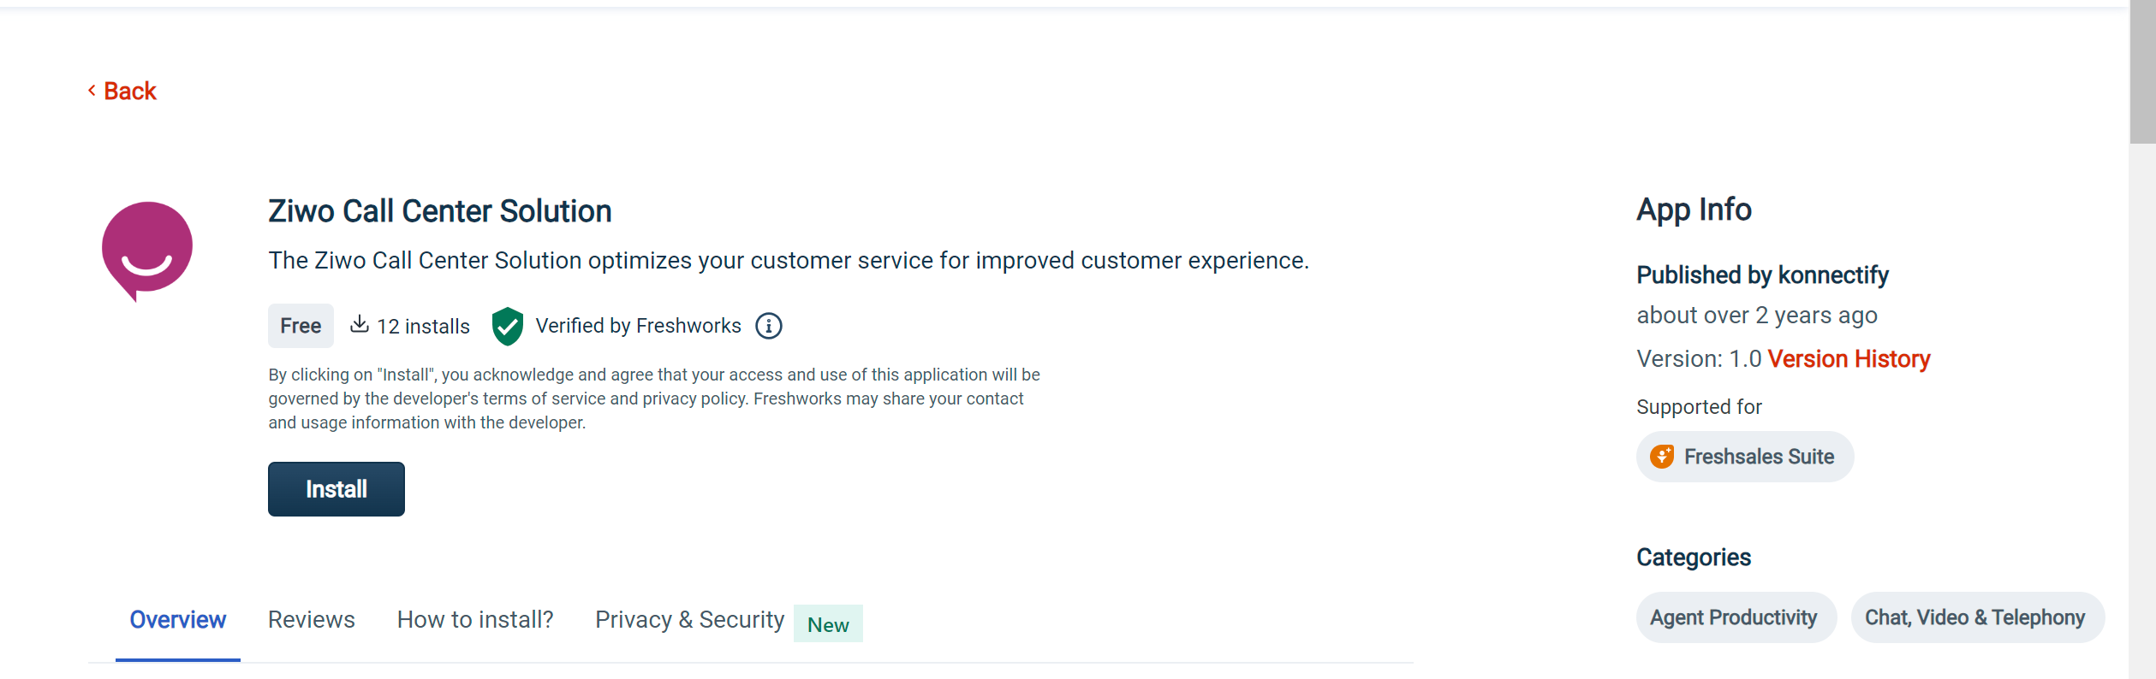The height and width of the screenshot is (679, 2156).
Task: Select the Privacy & Security tab
Action: click(x=690, y=620)
